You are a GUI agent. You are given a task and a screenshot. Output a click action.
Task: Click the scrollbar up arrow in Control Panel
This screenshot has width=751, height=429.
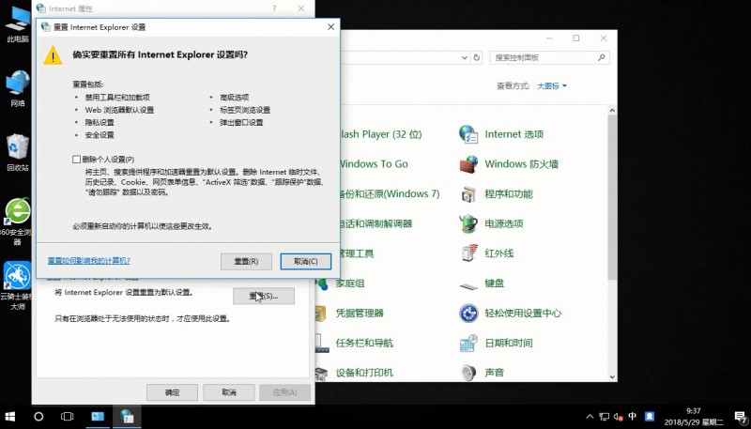612,111
